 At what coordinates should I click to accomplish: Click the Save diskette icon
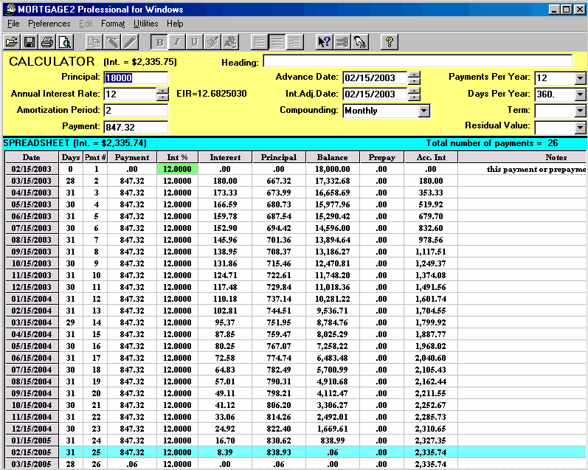30,42
